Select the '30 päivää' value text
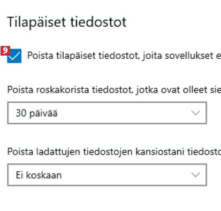The image size is (221, 211). click(36, 113)
